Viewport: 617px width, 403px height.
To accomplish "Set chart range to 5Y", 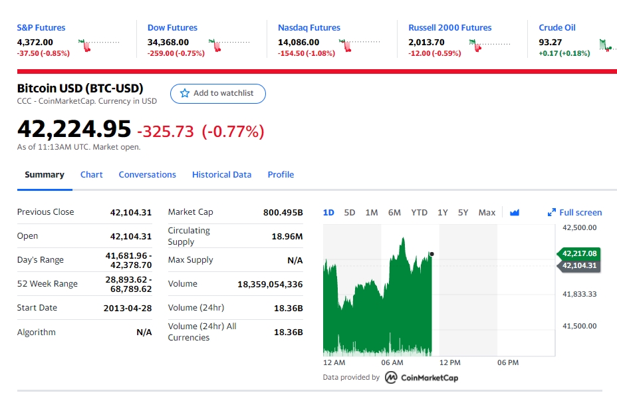I will coord(463,213).
